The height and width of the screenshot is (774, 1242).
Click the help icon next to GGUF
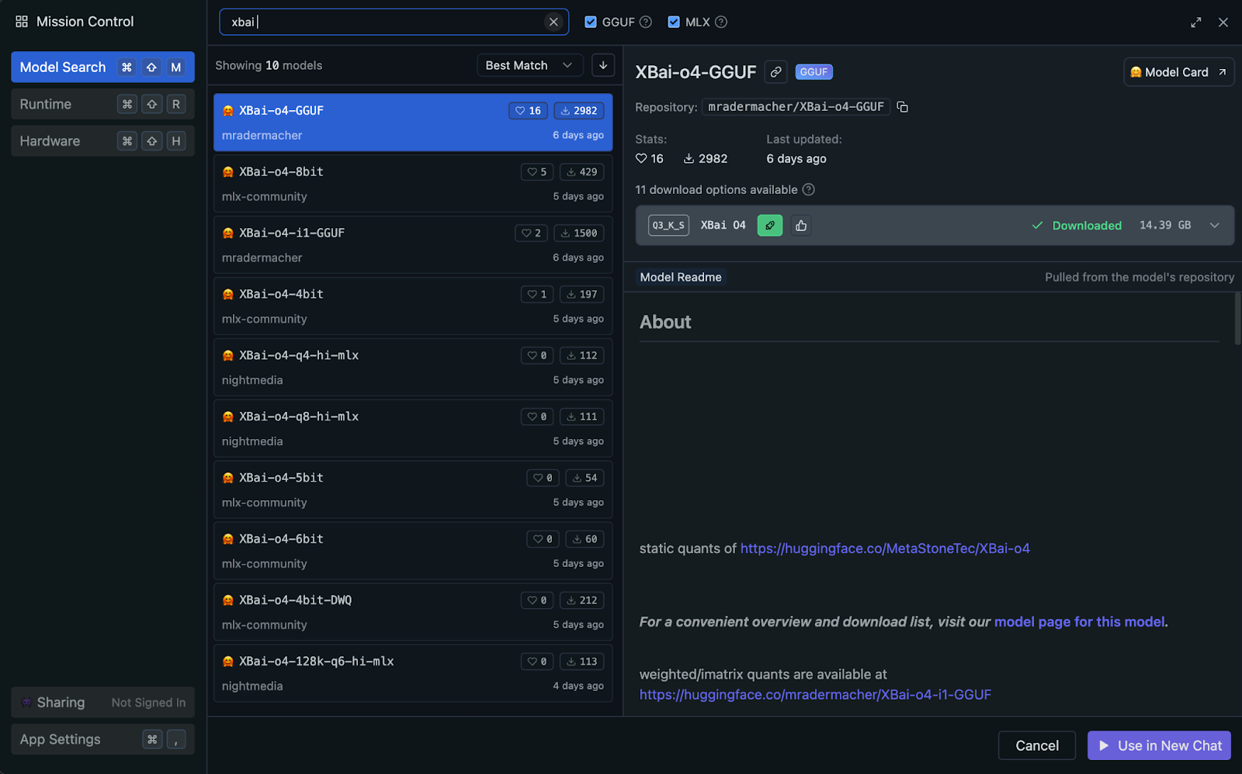(645, 22)
